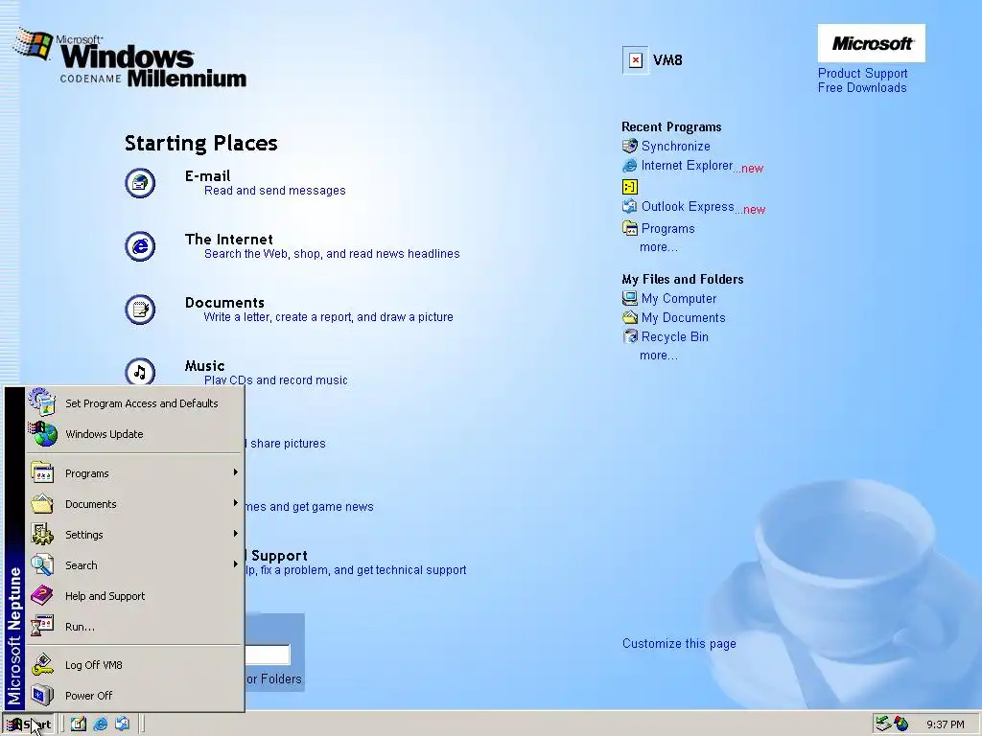Expand the Settings submenu arrow
The image size is (982, 736).
point(236,533)
